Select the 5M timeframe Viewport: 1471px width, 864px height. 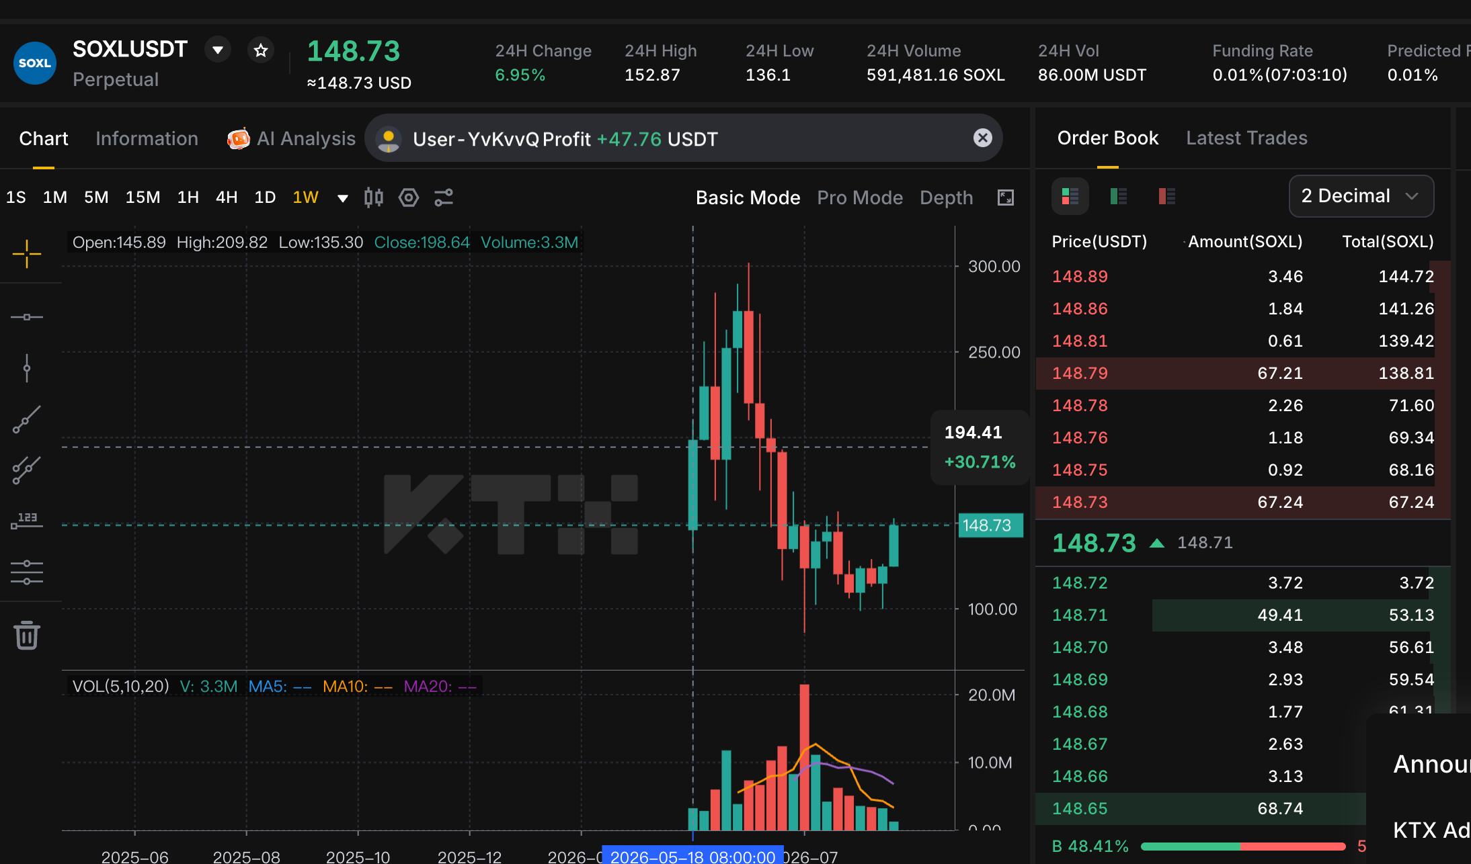(96, 197)
